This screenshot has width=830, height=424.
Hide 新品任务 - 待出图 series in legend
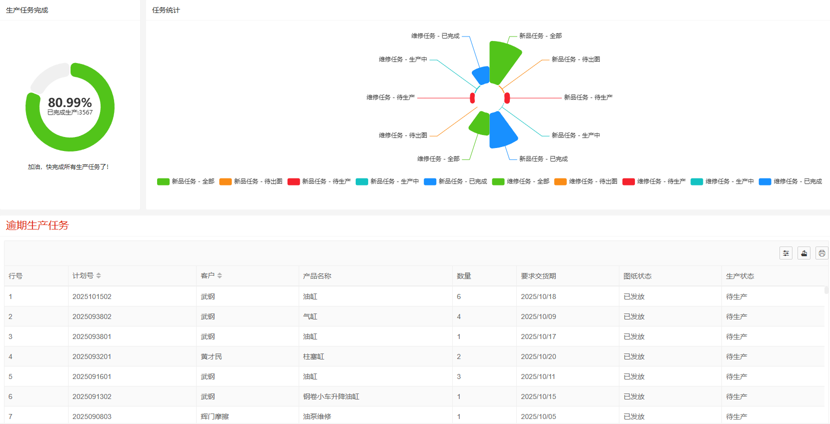coord(251,181)
